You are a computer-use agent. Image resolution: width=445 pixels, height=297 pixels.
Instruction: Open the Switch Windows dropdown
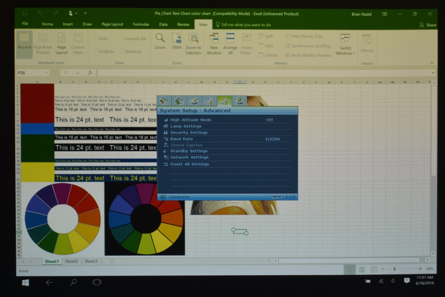[x=345, y=45]
